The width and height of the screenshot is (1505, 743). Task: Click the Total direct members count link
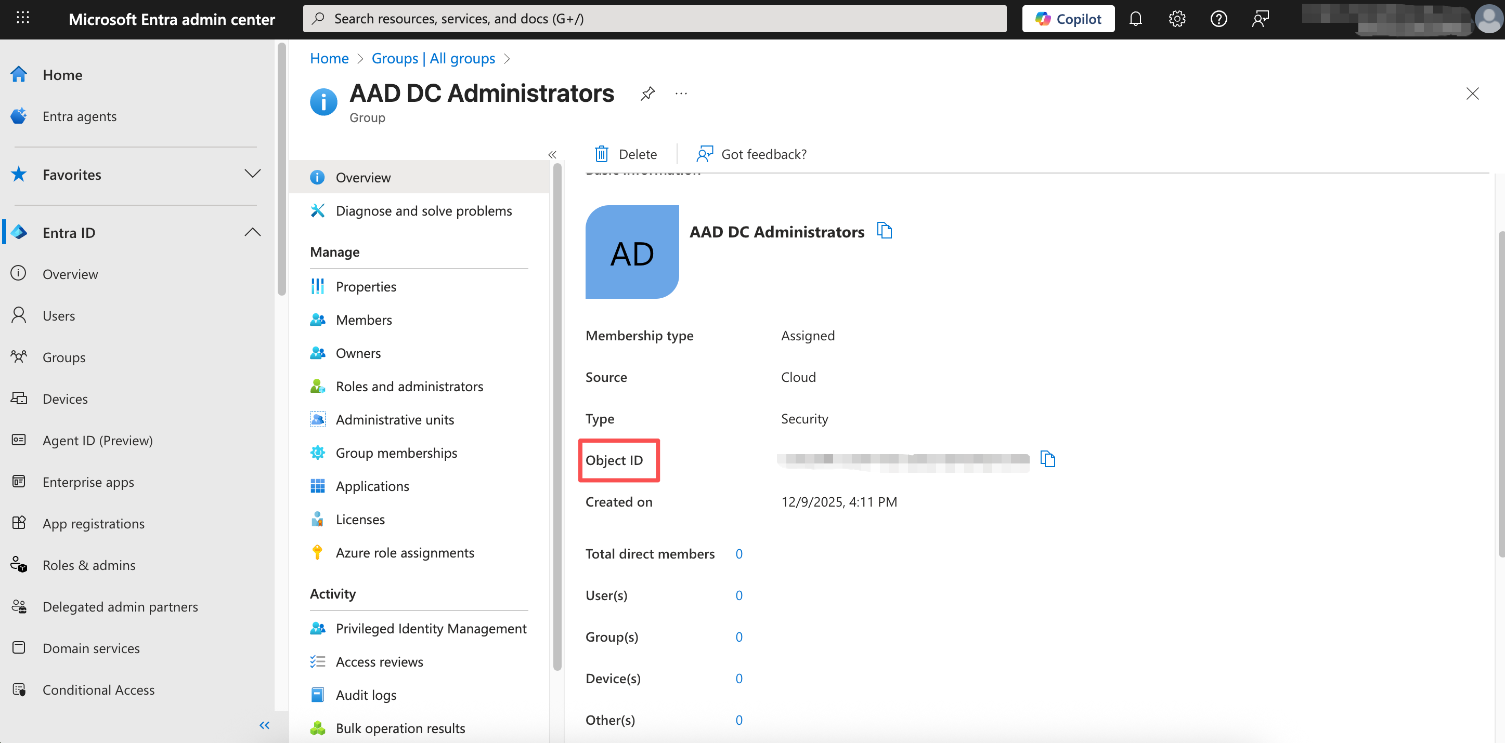(738, 553)
